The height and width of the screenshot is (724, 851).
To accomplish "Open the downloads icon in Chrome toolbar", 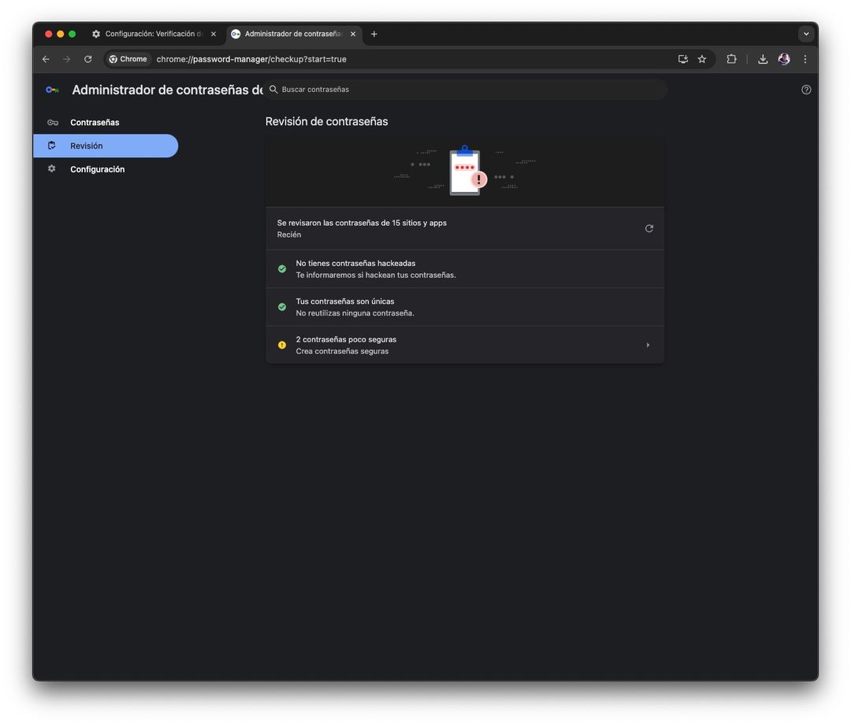I will coord(762,58).
